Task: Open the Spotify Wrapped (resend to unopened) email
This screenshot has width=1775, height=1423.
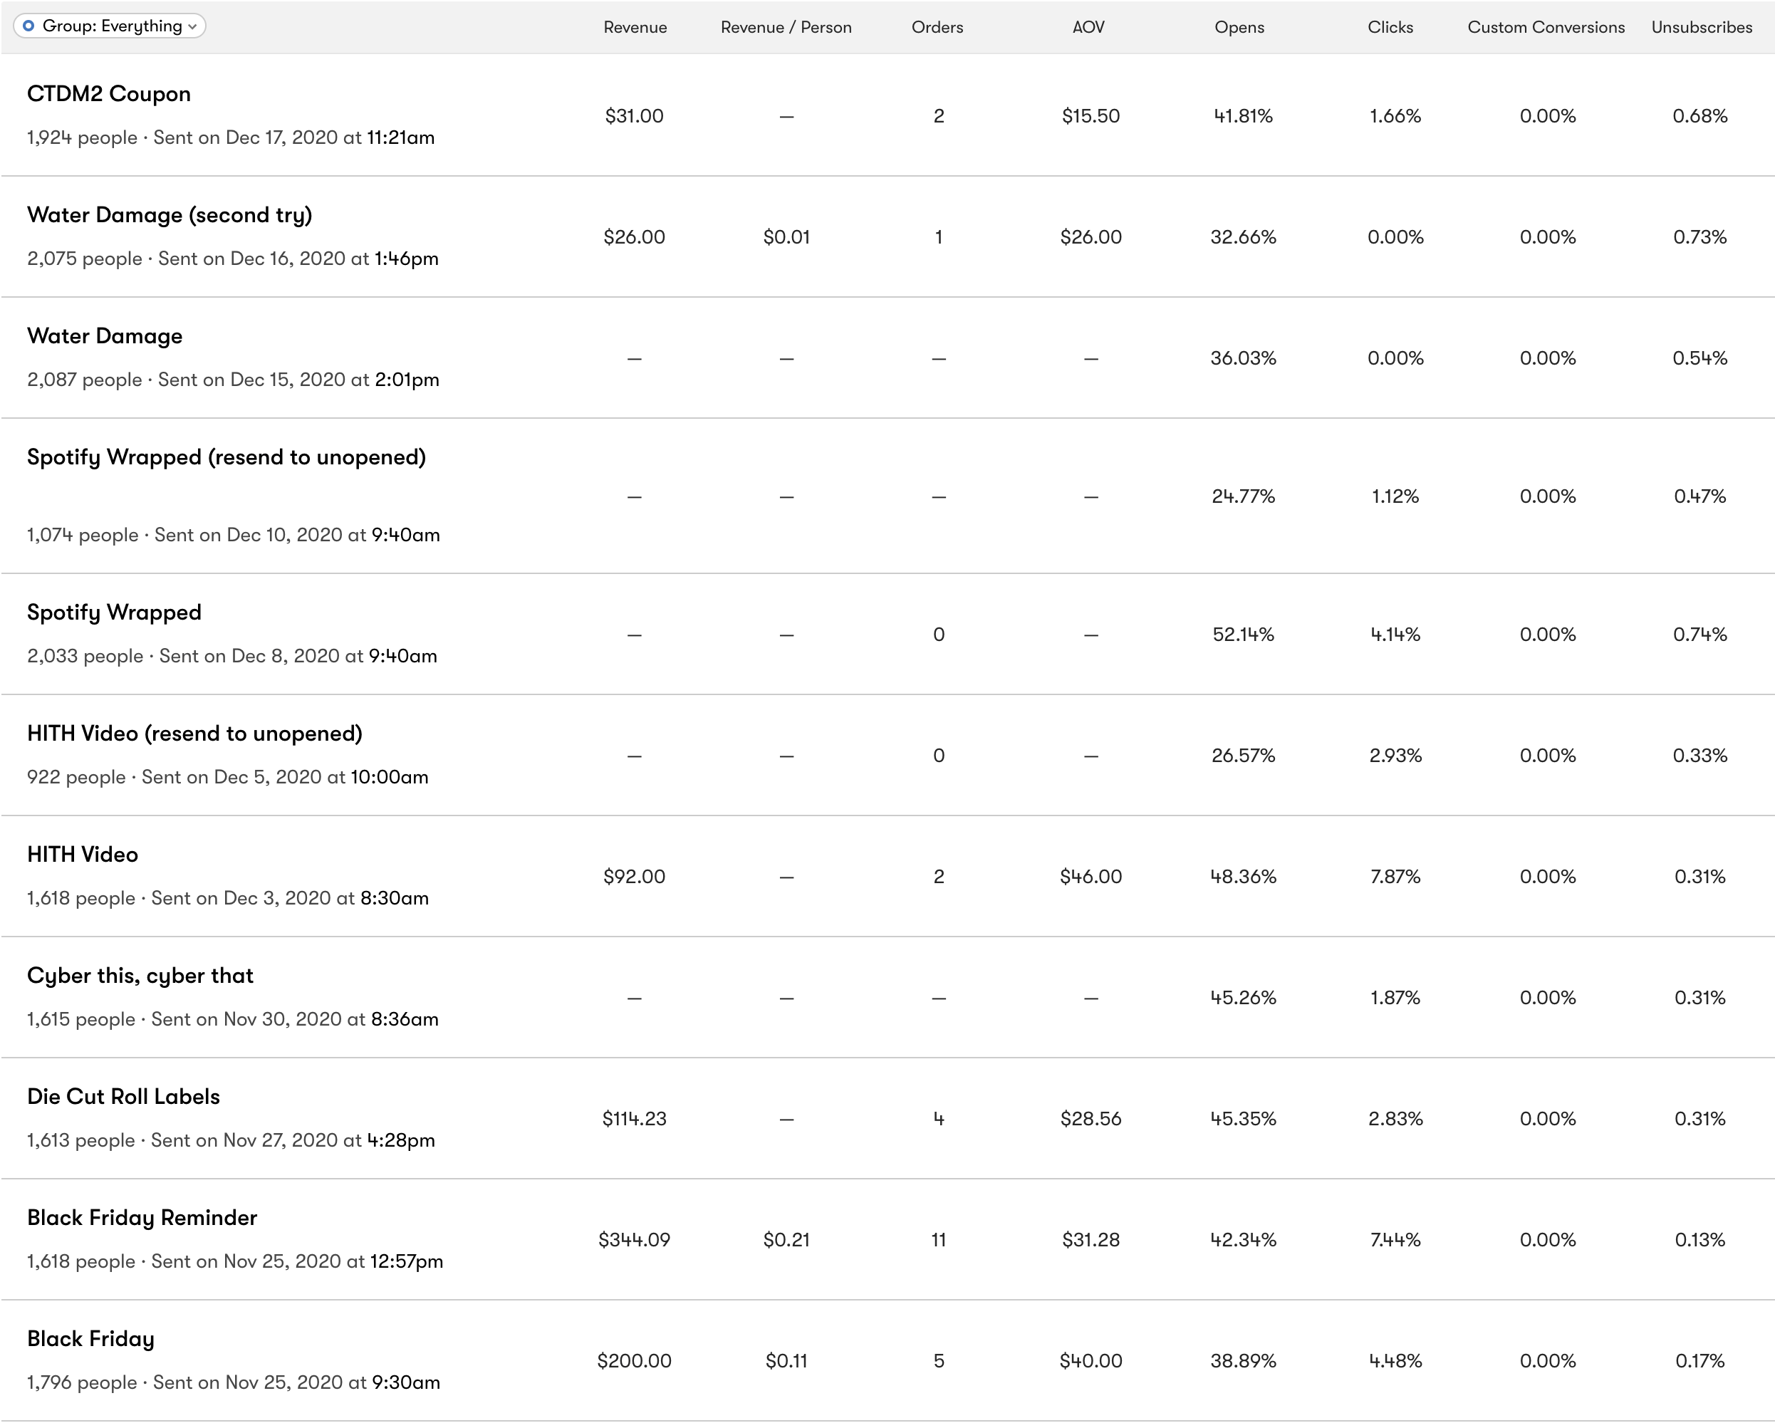Action: 227,457
